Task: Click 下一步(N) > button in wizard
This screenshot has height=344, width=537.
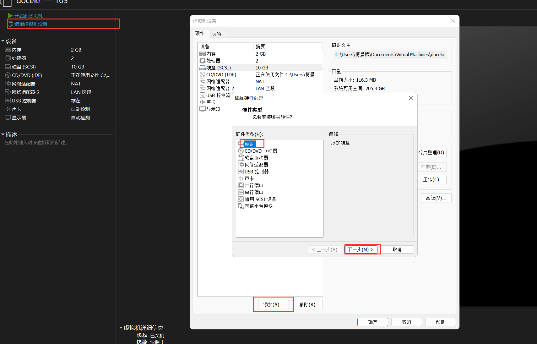Action: point(361,249)
